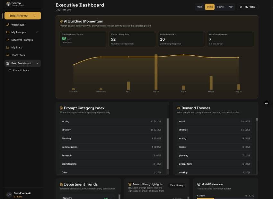The height and width of the screenshot is (199, 273).
Task: Select the writing demand theme row
Action: [x=214, y=139]
